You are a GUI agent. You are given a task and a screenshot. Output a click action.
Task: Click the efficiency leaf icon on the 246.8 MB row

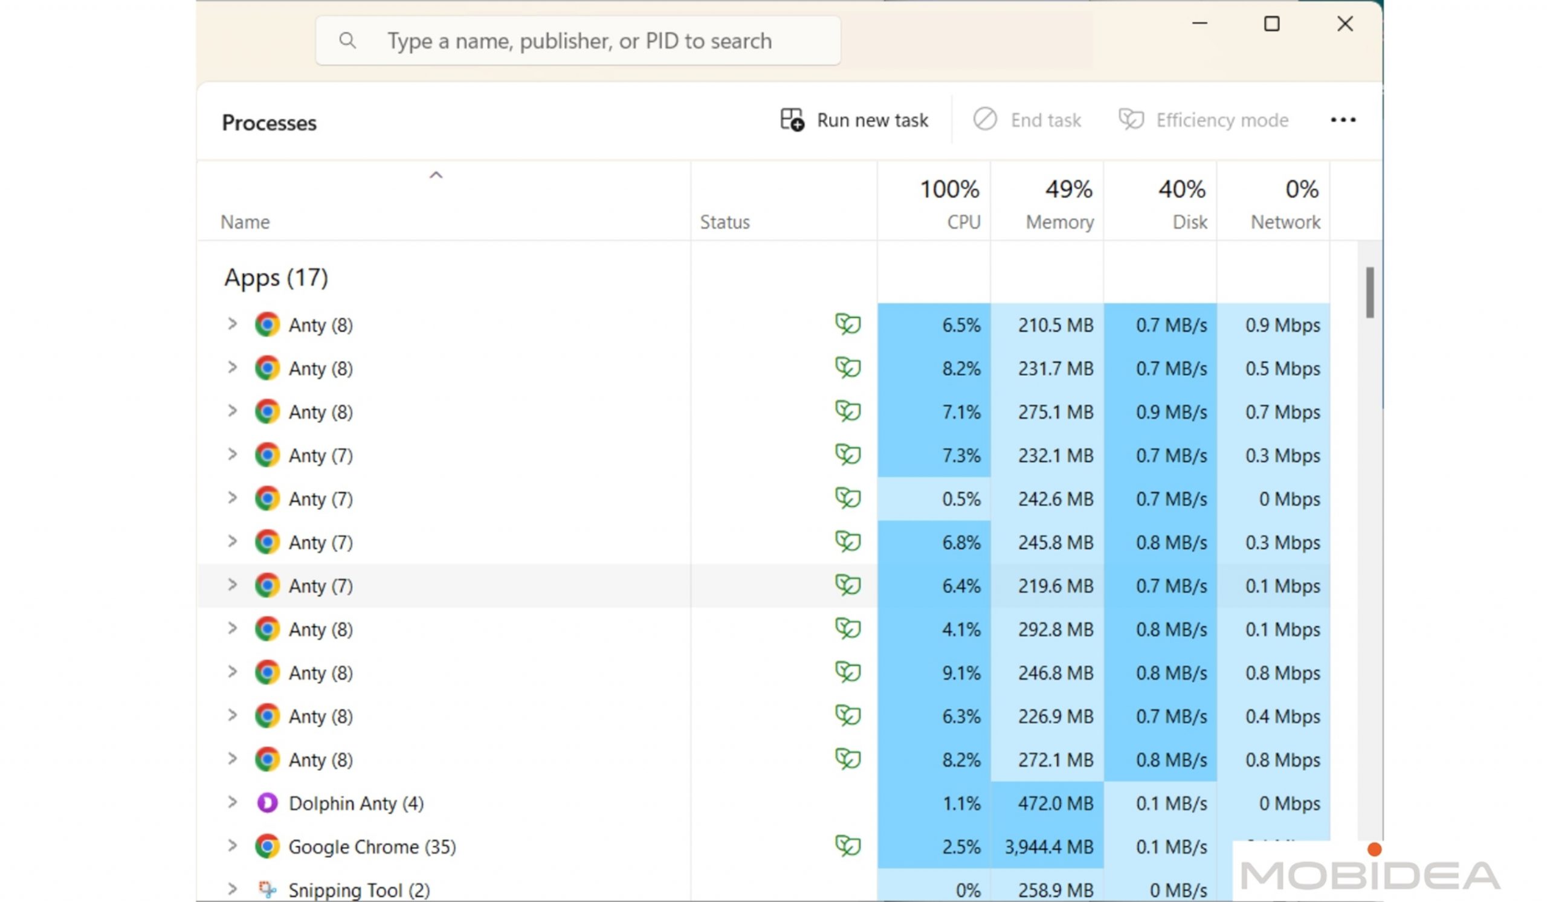pos(848,672)
